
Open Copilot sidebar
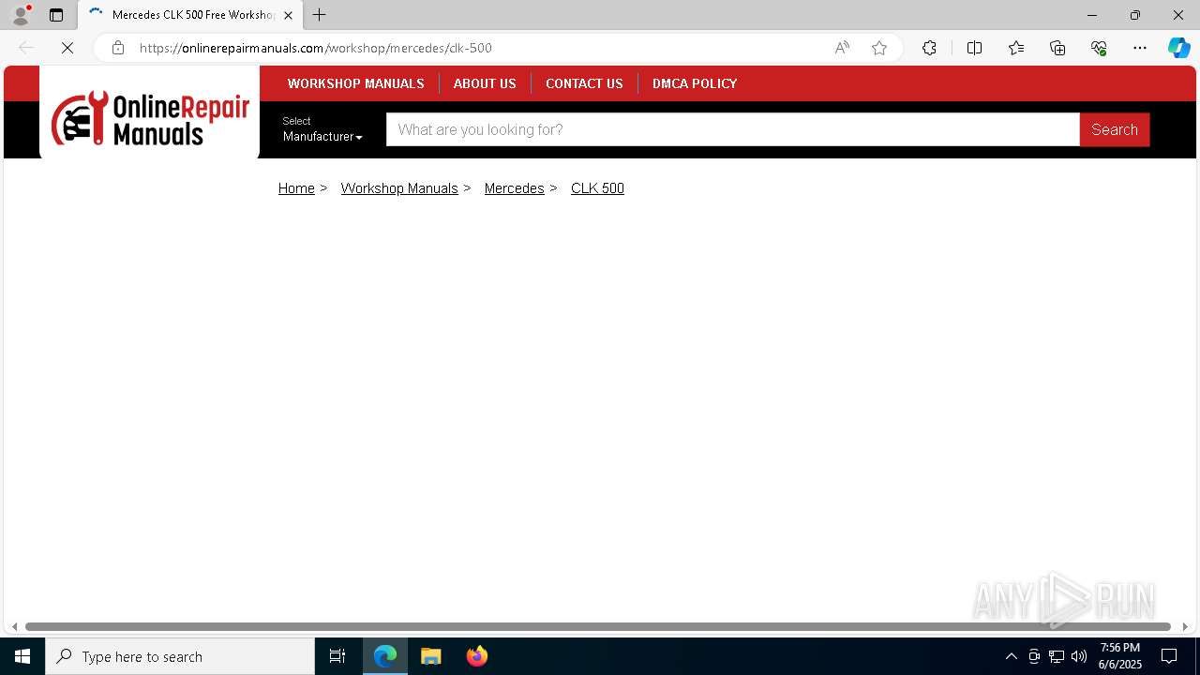tap(1178, 48)
